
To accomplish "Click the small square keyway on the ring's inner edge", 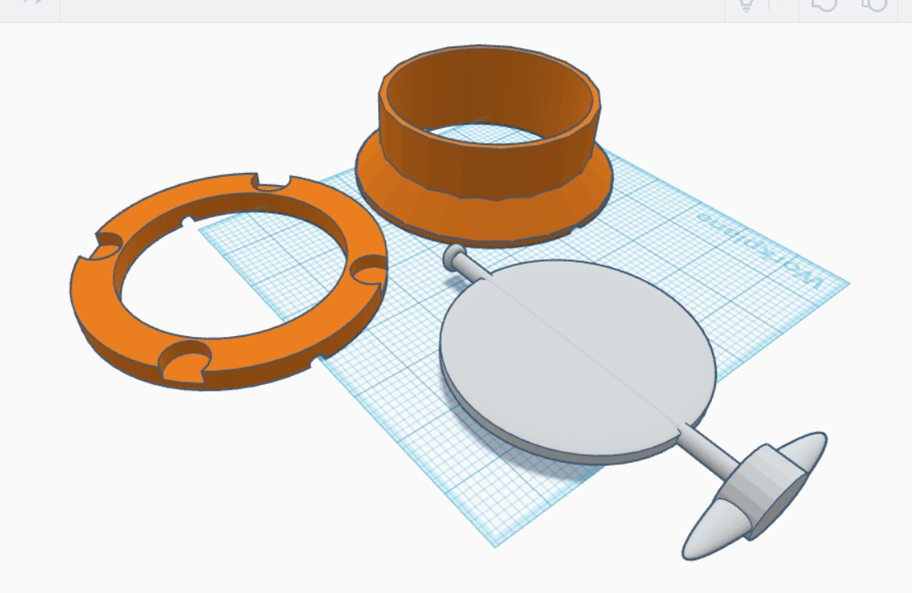I will point(188,220).
